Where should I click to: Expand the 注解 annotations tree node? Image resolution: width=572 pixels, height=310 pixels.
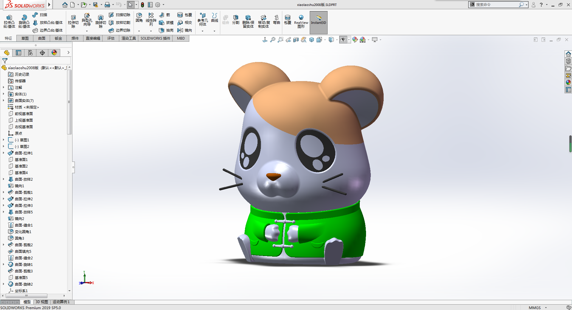4,87
